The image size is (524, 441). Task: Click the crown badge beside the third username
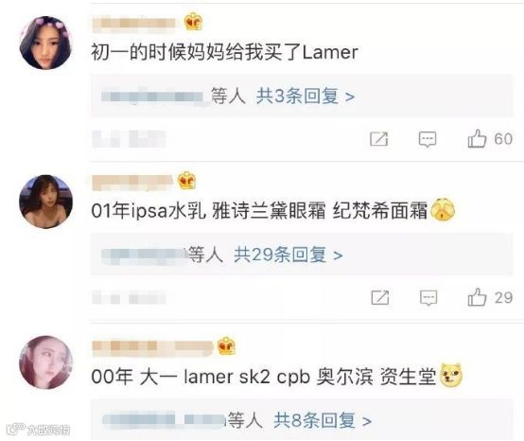pos(226,346)
